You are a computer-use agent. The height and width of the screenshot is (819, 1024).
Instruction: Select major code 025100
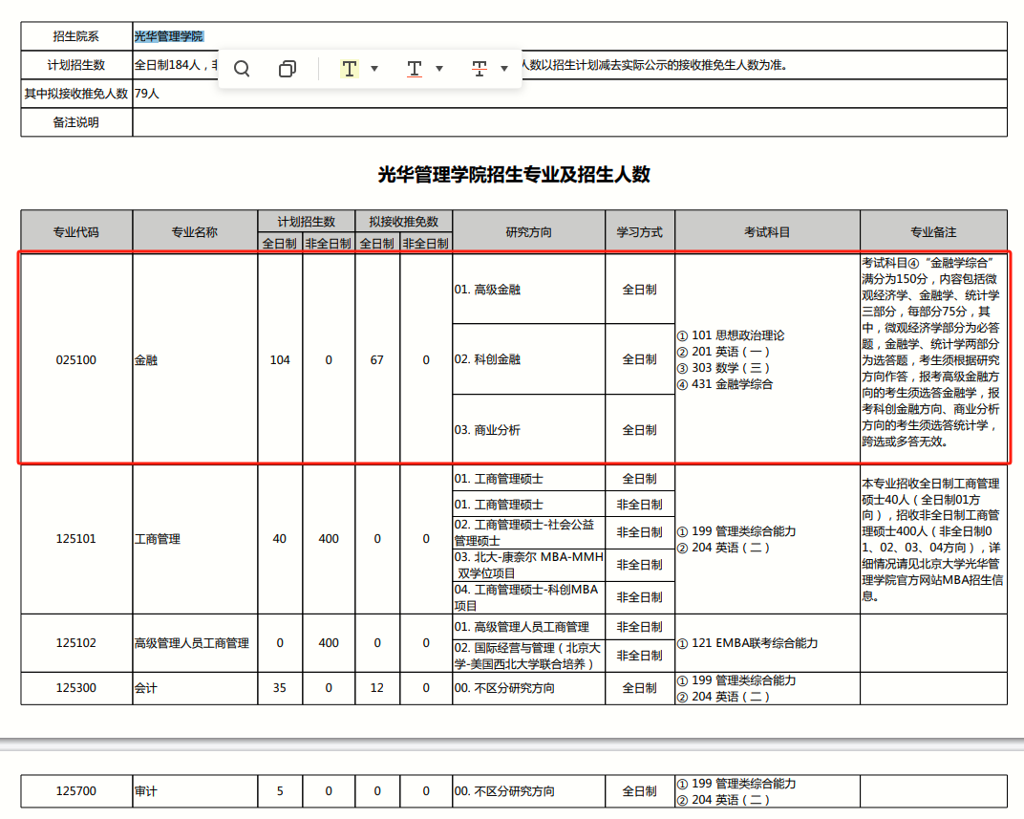click(x=76, y=360)
